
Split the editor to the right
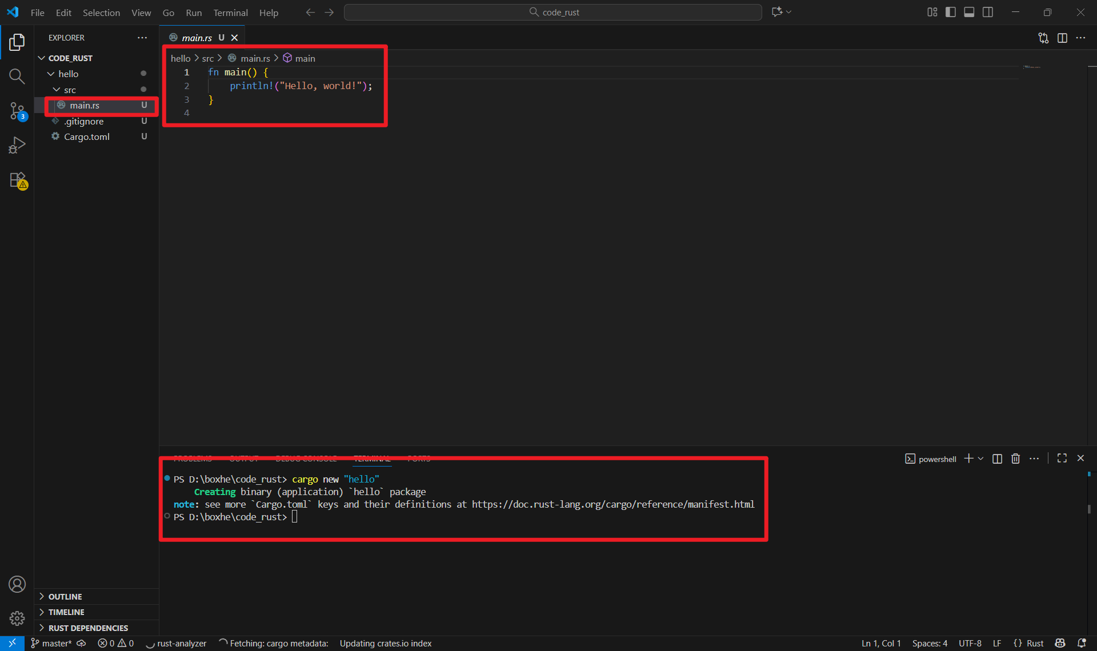(1062, 38)
